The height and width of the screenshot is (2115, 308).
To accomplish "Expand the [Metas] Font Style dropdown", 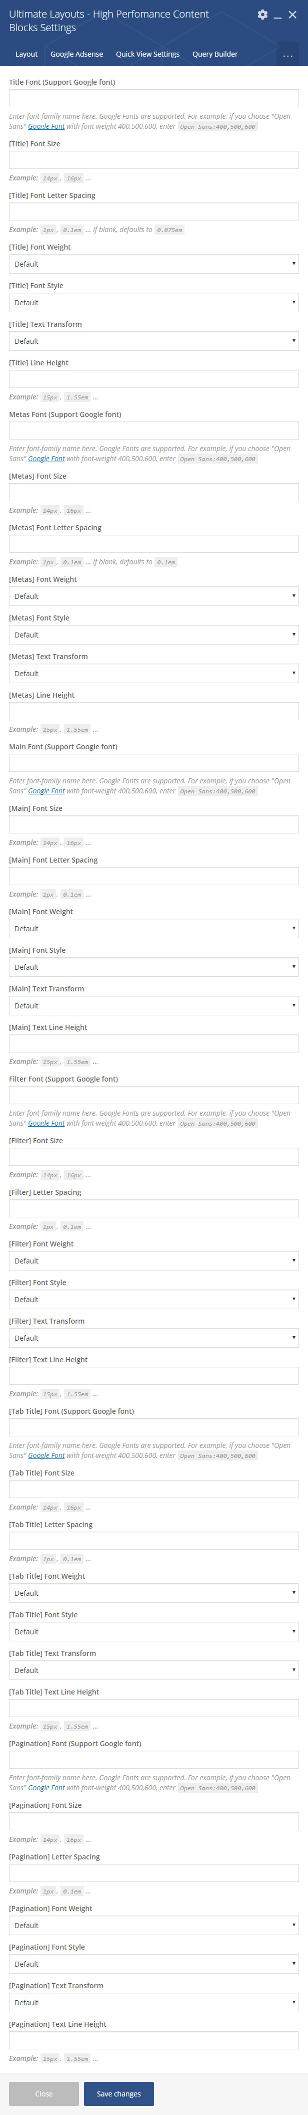I will pyautogui.click(x=153, y=634).
